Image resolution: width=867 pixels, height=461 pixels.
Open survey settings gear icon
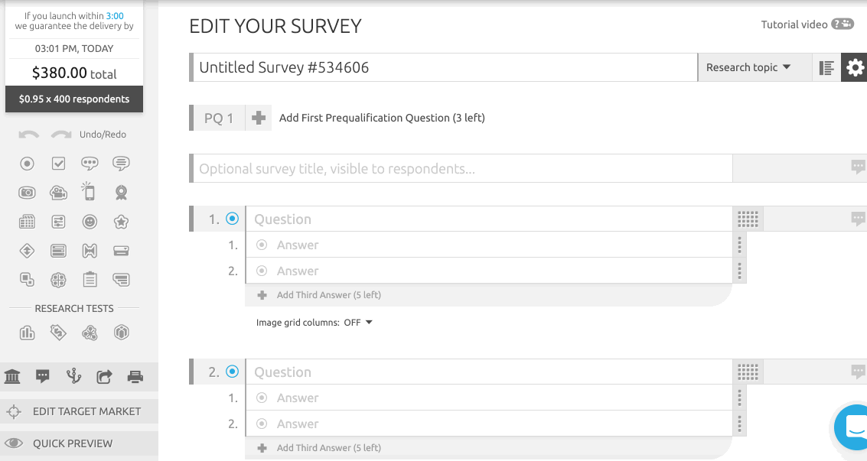pyautogui.click(x=854, y=68)
